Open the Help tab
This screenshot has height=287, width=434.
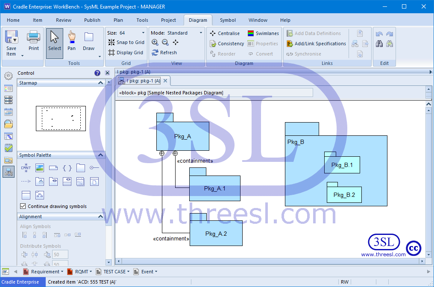[285, 20]
